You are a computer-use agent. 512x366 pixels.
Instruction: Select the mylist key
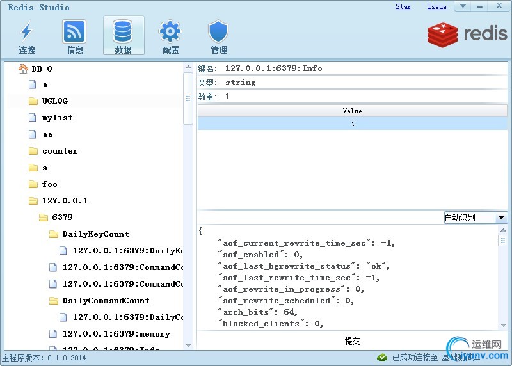point(57,118)
